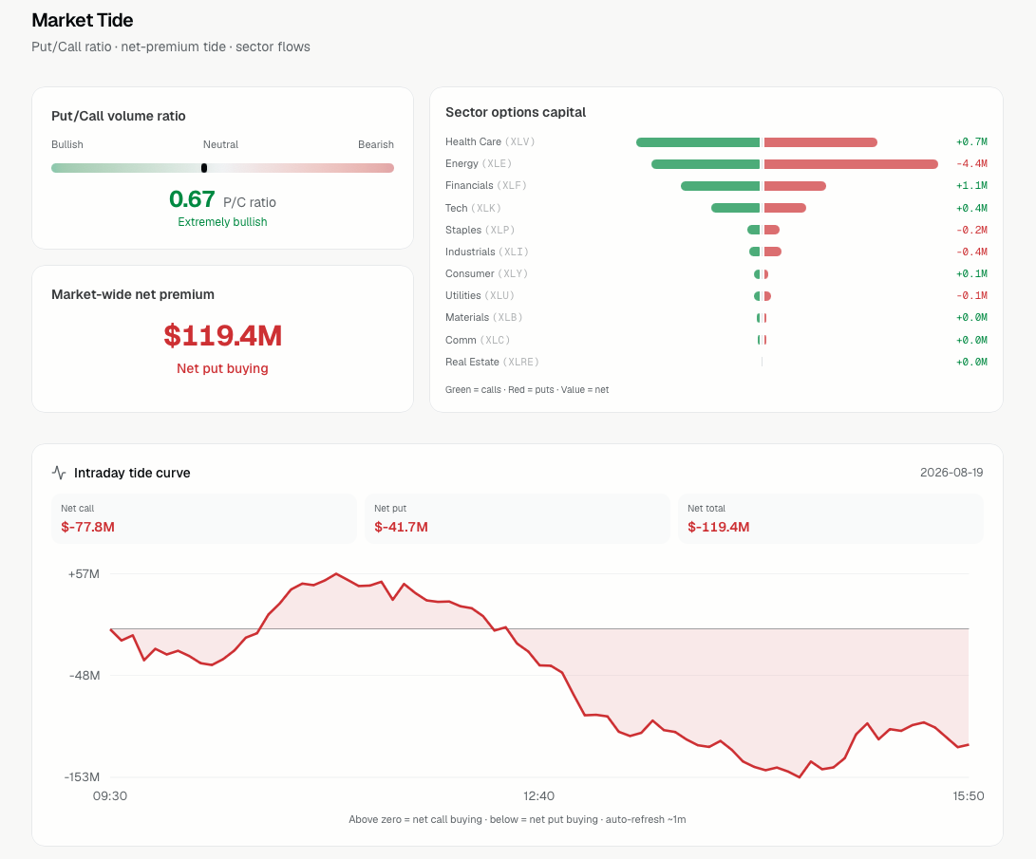Click the Extremely bullish status text

[x=222, y=222]
